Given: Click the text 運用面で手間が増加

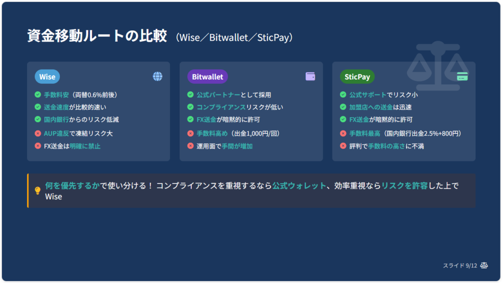Looking at the screenshot, I should [x=224, y=146].
